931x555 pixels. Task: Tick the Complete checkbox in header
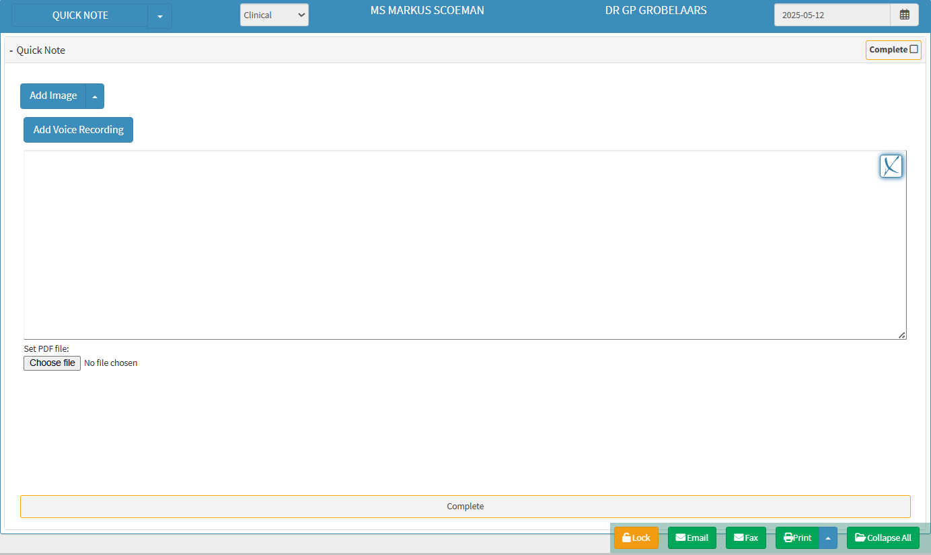[x=914, y=49]
